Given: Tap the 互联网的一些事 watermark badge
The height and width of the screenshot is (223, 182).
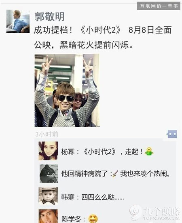Looking at the screenshot, I should click(159, 6).
